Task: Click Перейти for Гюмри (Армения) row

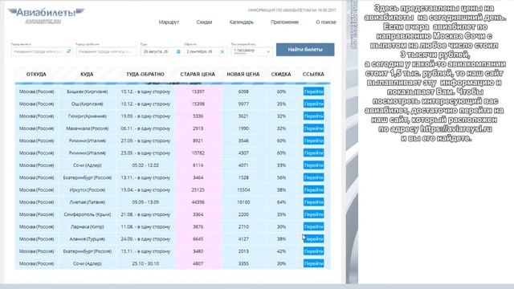Action: point(314,116)
